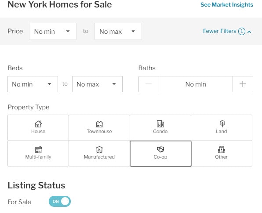Open the Price No max dropdown

point(118,31)
